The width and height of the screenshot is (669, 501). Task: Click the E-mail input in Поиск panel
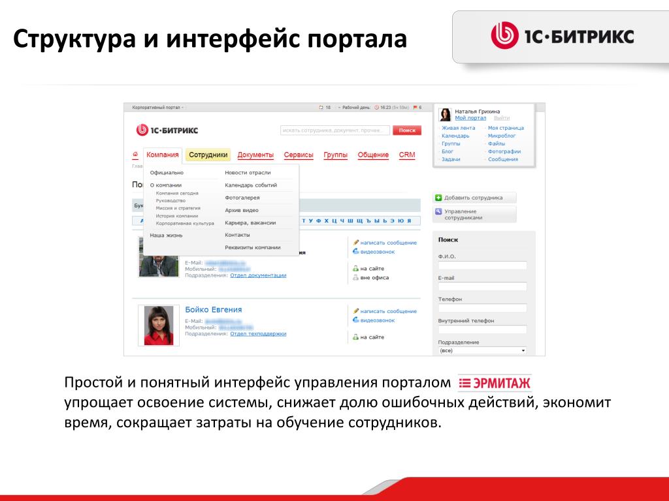tap(482, 287)
